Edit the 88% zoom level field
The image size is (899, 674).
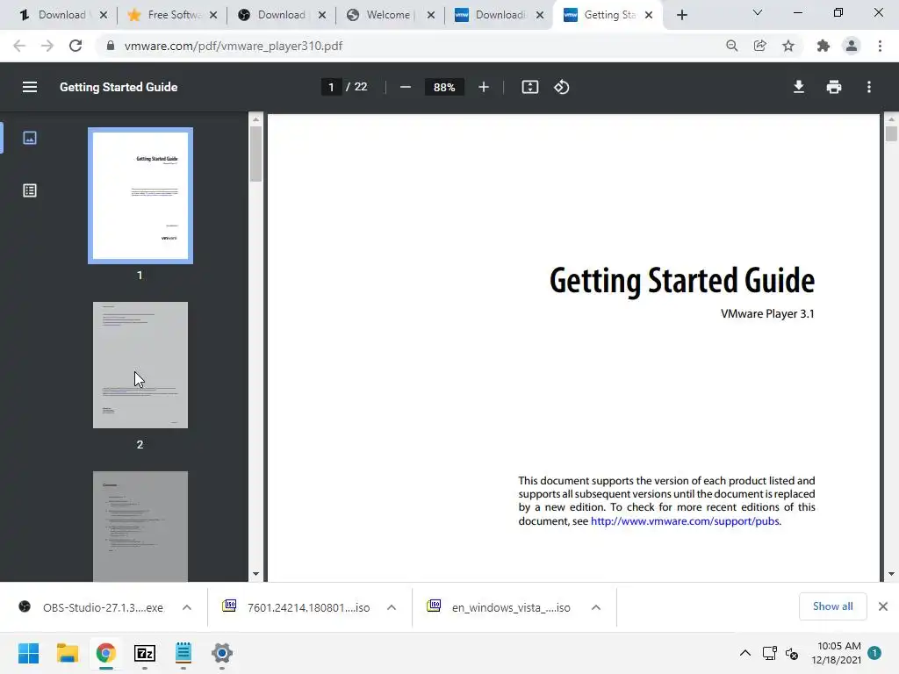444,87
